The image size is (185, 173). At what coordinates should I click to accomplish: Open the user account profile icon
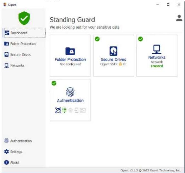point(179,18)
